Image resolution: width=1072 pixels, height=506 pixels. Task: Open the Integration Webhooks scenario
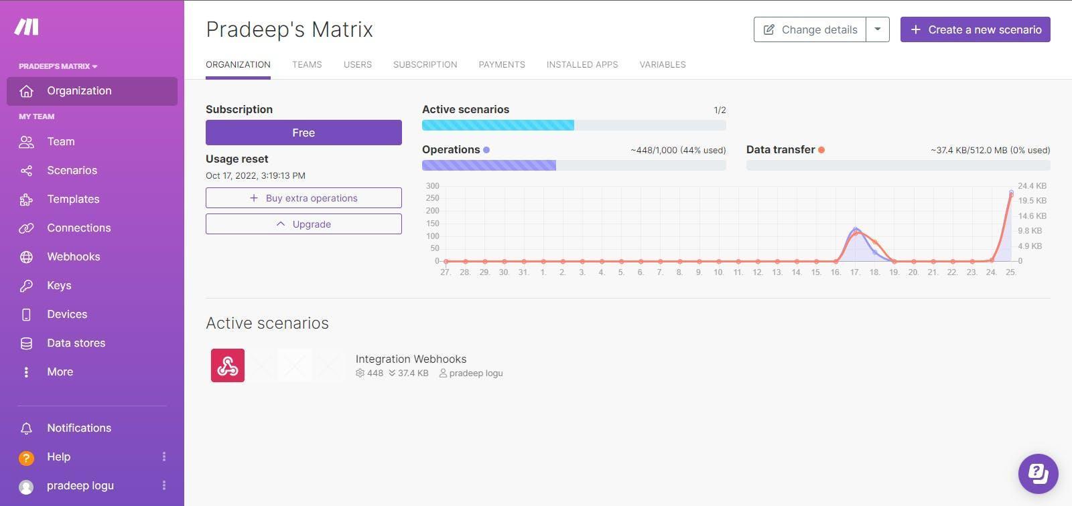click(x=411, y=359)
